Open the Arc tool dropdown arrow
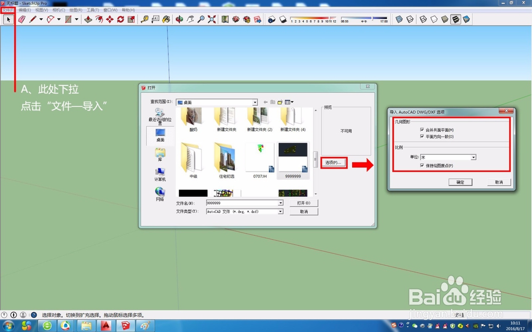Viewport: 532px width, 332px height. pos(59,19)
